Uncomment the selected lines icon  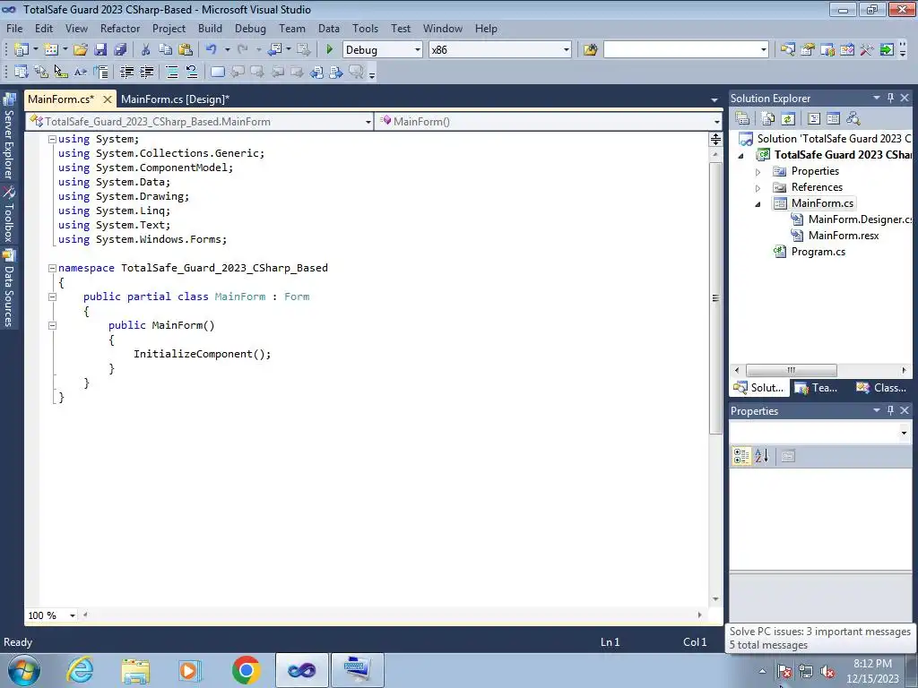tap(192, 72)
